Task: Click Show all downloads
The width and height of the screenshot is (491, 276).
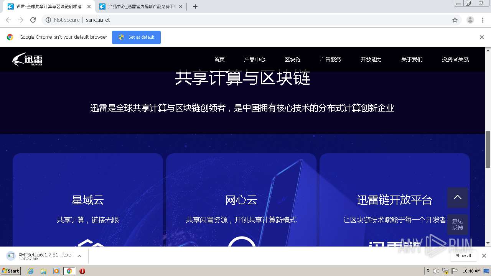Action: coord(463,256)
